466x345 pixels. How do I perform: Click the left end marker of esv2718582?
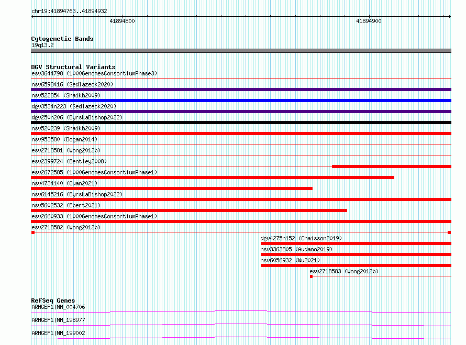point(33,232)
